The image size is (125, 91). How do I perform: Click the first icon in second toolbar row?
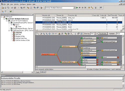coord(3,11)
